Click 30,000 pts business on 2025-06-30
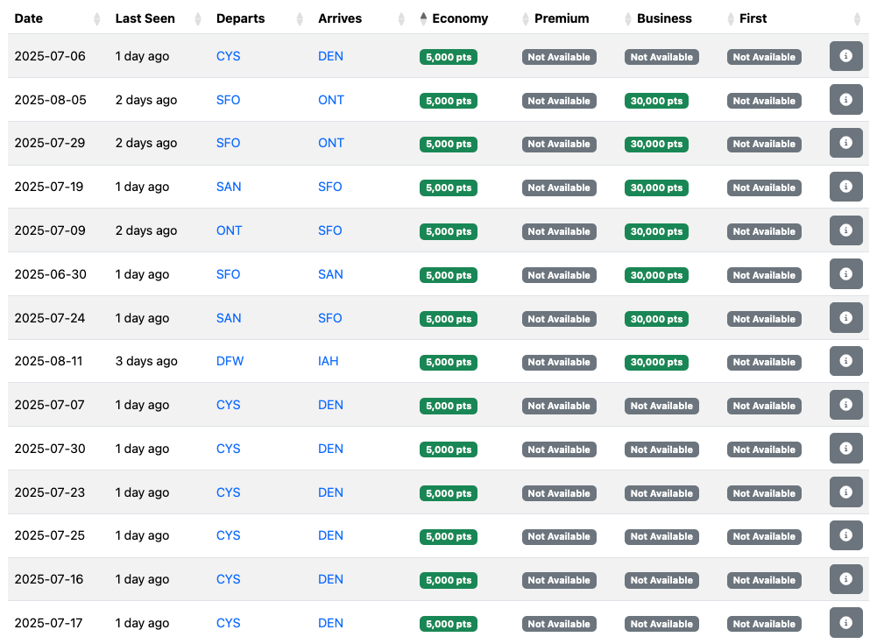The image size is (884, 644). click(656, 275)
